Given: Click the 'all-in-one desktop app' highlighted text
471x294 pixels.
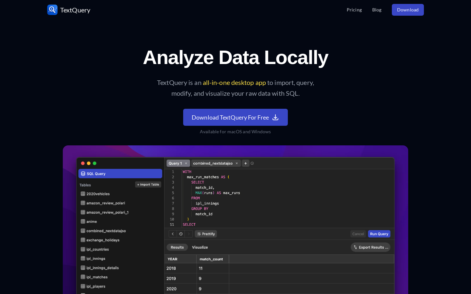Looking at the screenshot, I should [x=234, y=83].
